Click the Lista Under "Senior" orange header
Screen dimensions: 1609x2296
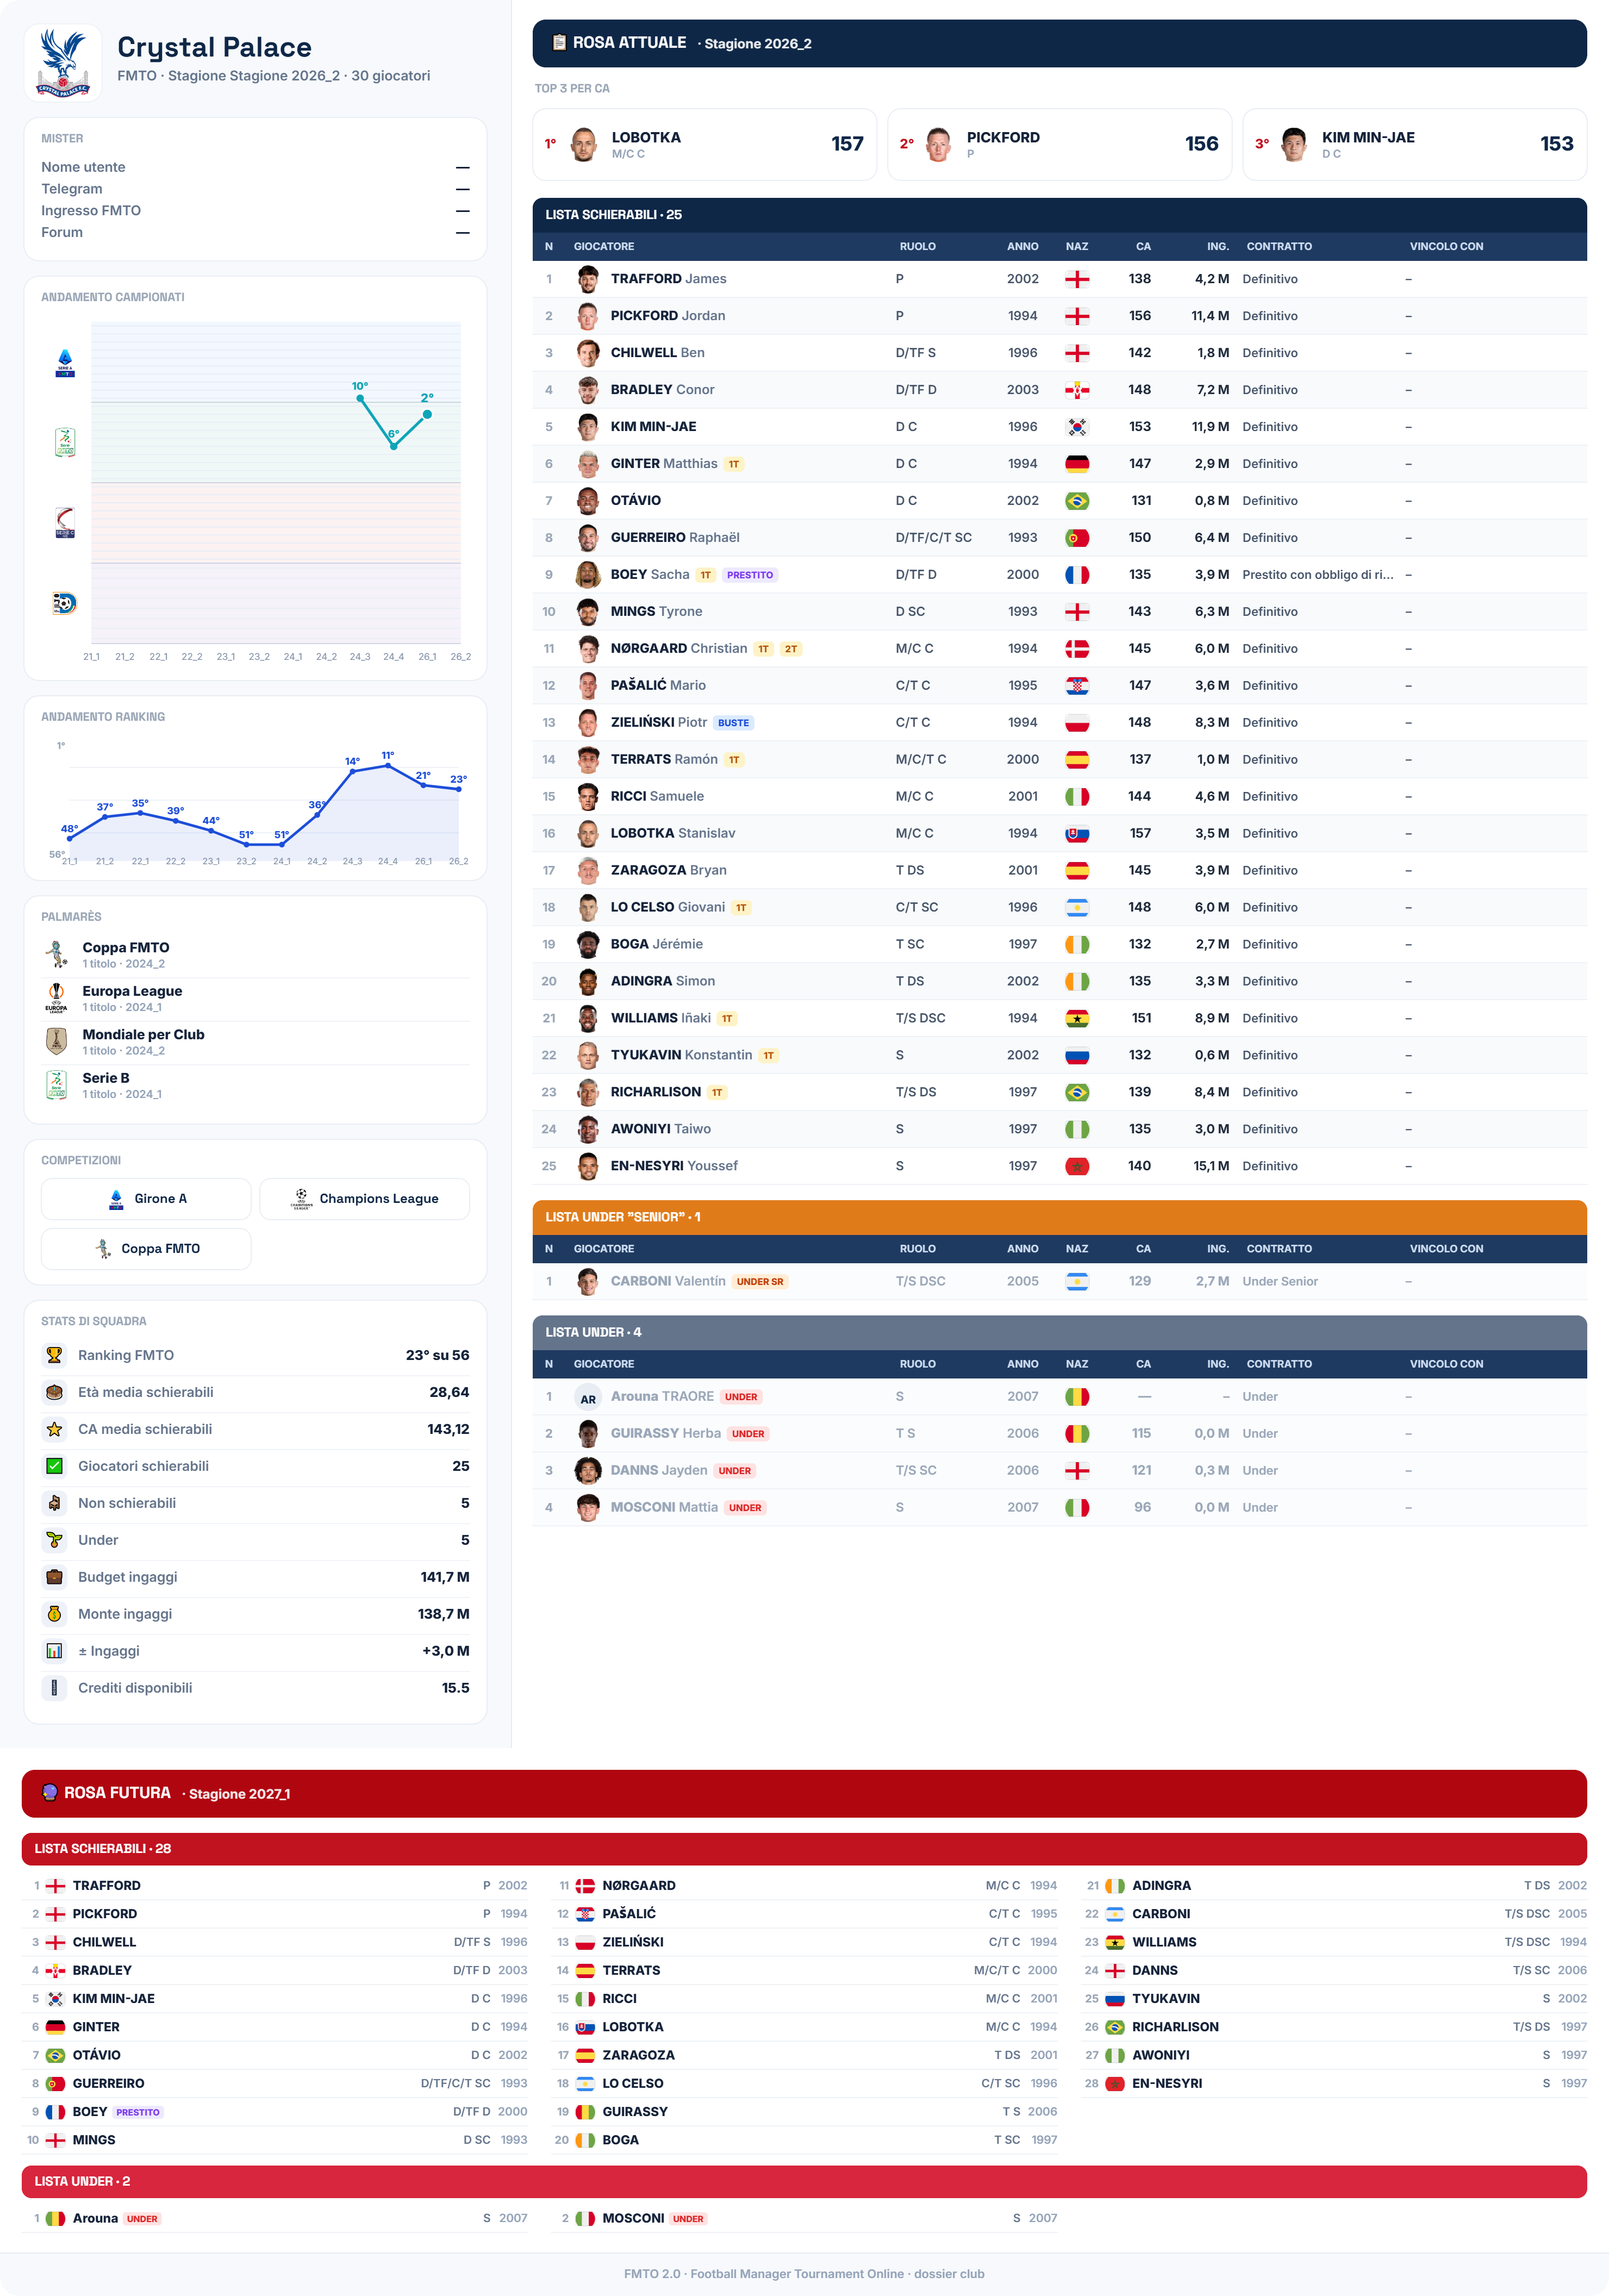(x=1059, y=1217)
